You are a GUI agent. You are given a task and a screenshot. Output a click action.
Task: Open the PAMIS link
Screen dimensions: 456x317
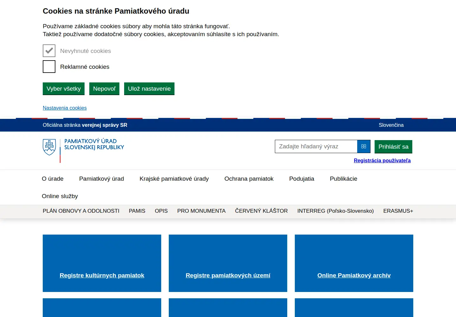(x=137, y=211)
